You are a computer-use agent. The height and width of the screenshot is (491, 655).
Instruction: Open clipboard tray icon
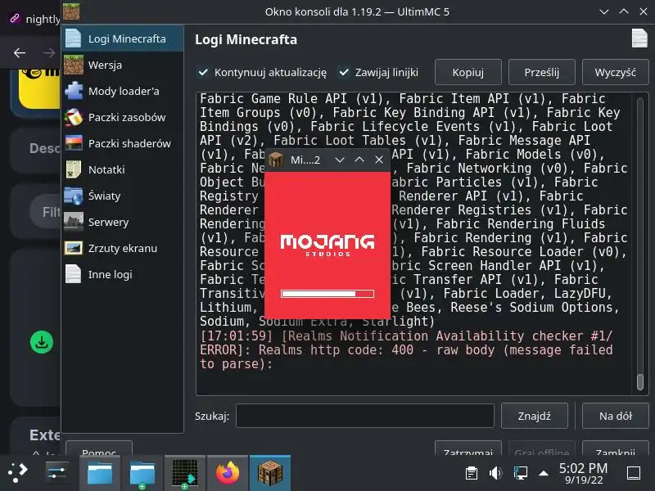[x=472, y=473]
